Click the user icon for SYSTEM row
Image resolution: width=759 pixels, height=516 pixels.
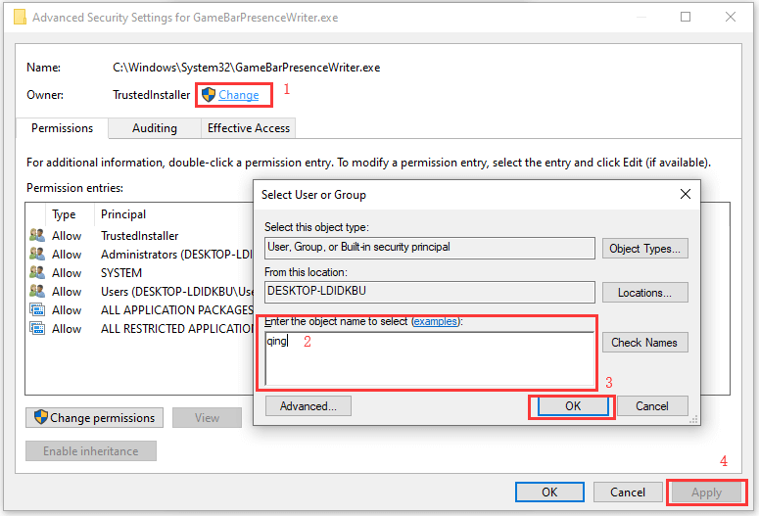coord(37,272)
